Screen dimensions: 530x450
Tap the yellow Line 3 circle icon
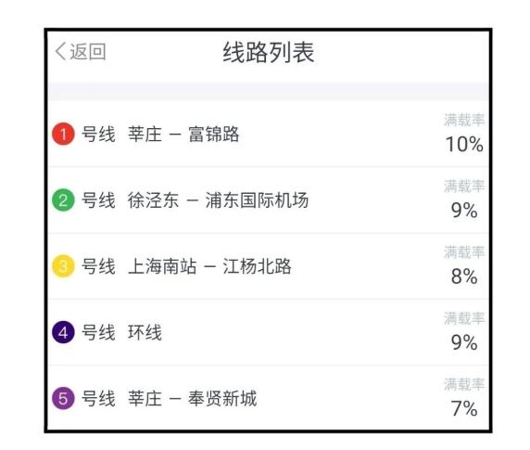point(63,266)
